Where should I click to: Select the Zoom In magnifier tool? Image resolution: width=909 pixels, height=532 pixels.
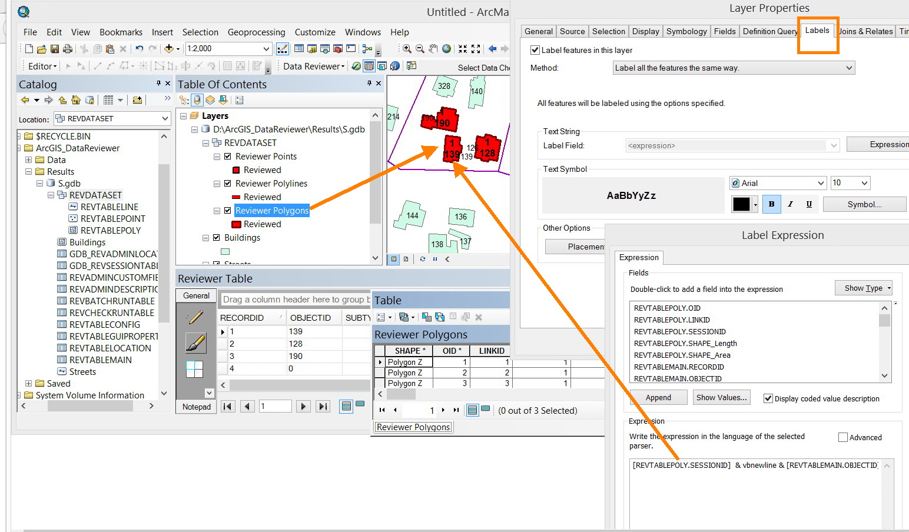(407, 49)
